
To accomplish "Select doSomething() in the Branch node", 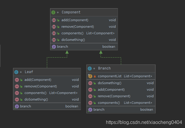I will [110, 83].
